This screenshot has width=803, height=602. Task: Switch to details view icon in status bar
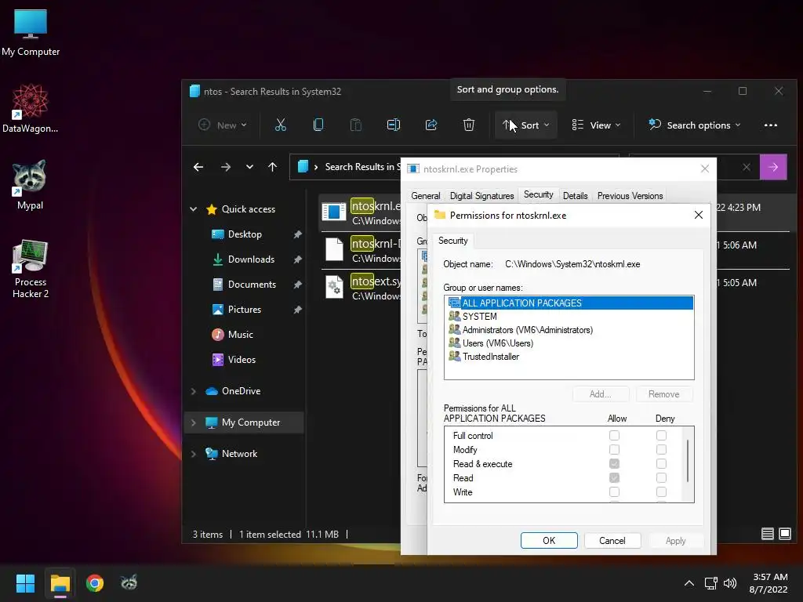[767, 534]
